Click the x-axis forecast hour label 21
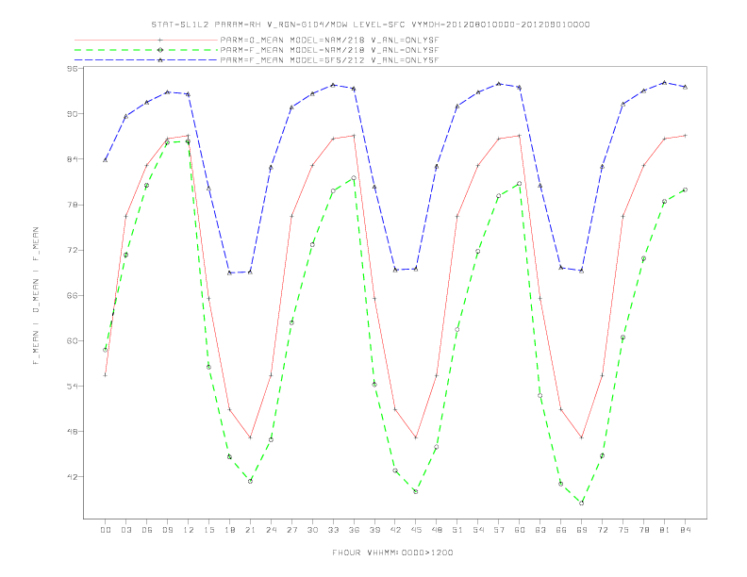Screen dimensions: 747x577 [x=250, y=530]
